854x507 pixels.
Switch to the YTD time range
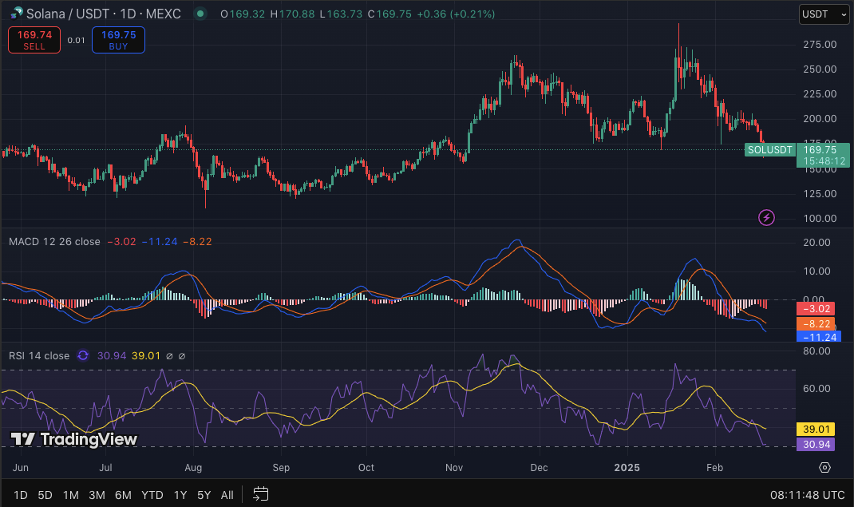pos(152,495)
